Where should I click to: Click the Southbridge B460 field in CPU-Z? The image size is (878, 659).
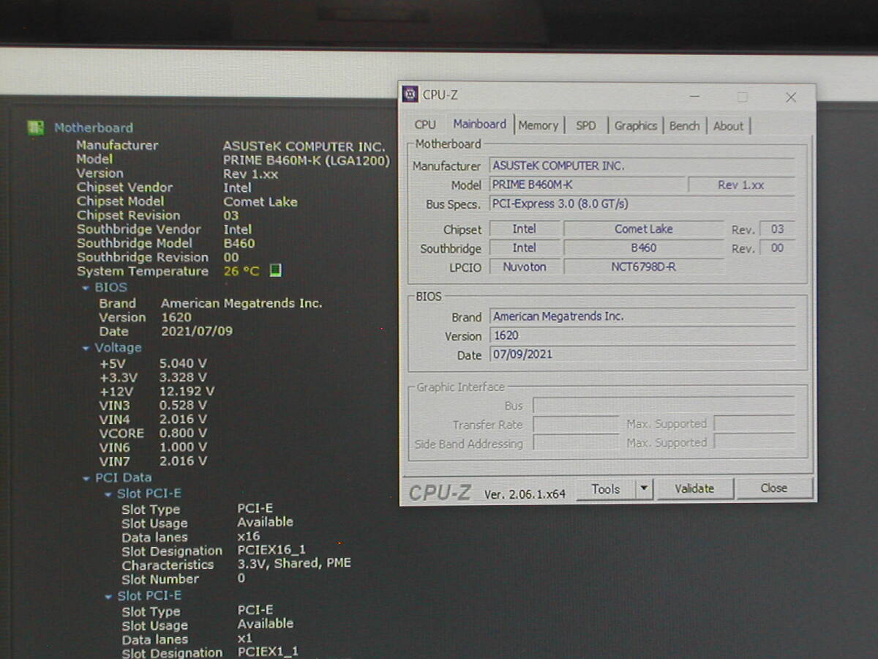tap(644, 248)
